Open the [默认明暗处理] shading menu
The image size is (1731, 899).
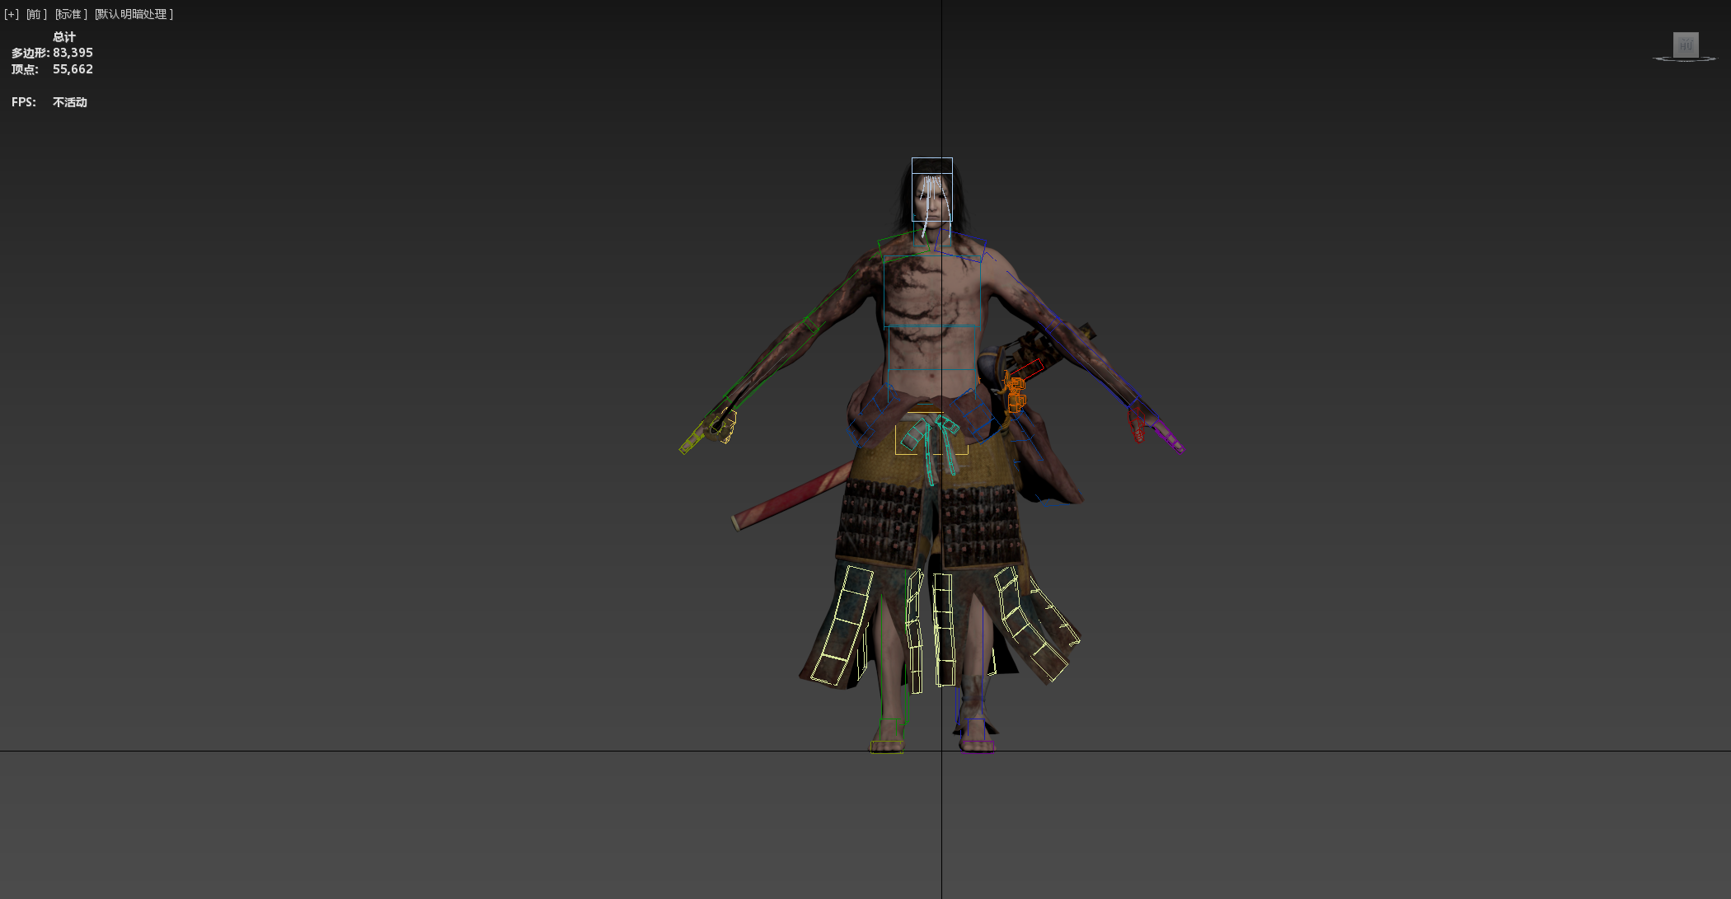[x=134, y=14]
